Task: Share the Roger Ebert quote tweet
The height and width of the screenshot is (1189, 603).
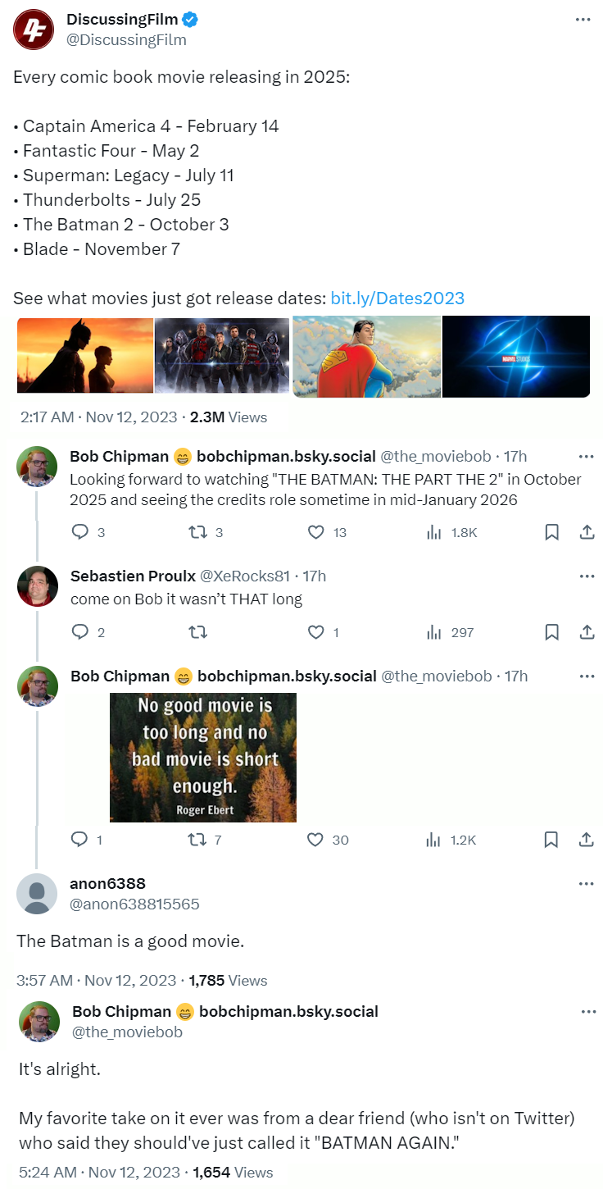Action: [587, 840]
